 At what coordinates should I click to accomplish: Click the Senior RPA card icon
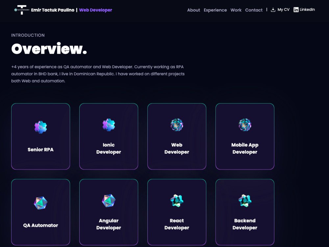tap(40, 127)
